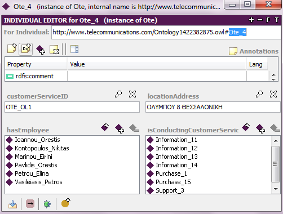Click the minus icon in editor header
283x214 pixels.
(x=260, y=20)
